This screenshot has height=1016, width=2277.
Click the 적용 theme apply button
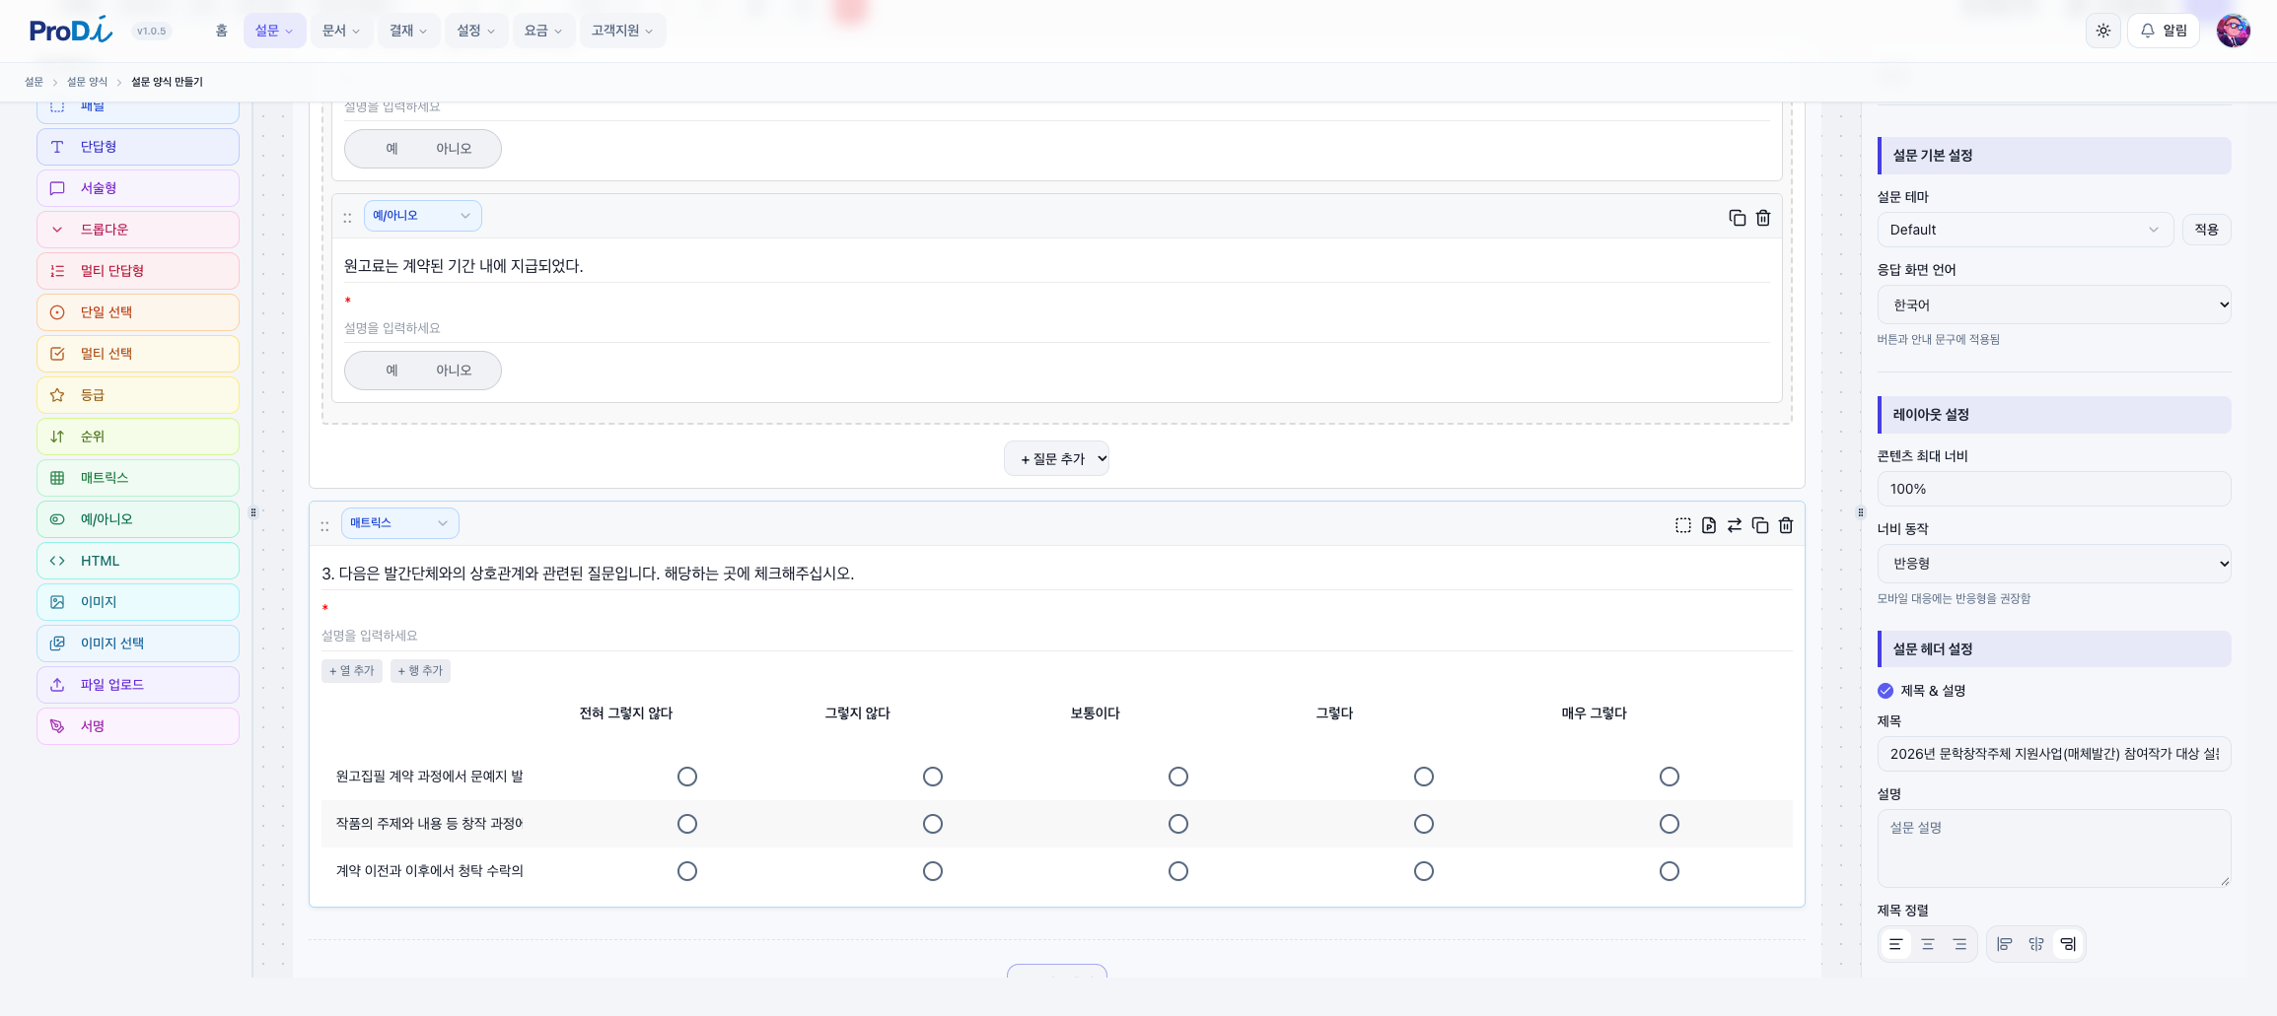2207,230
